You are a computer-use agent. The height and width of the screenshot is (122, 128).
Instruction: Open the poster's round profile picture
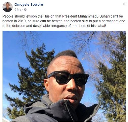[x=8, y=7]
